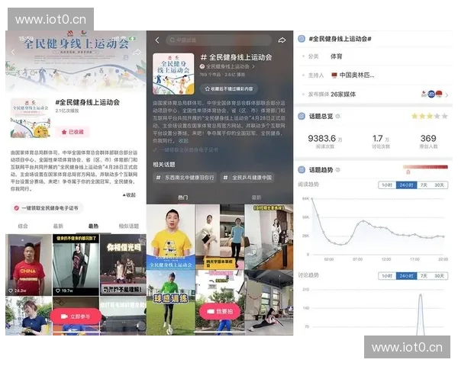
Task: Switch to 最新 tab on left screen
Action: pyautogui.click(x=58, y=226)
